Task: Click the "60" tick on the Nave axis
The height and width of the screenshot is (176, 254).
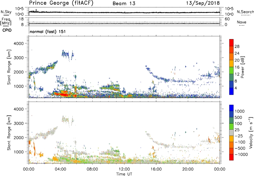Action: pos(227,19)
